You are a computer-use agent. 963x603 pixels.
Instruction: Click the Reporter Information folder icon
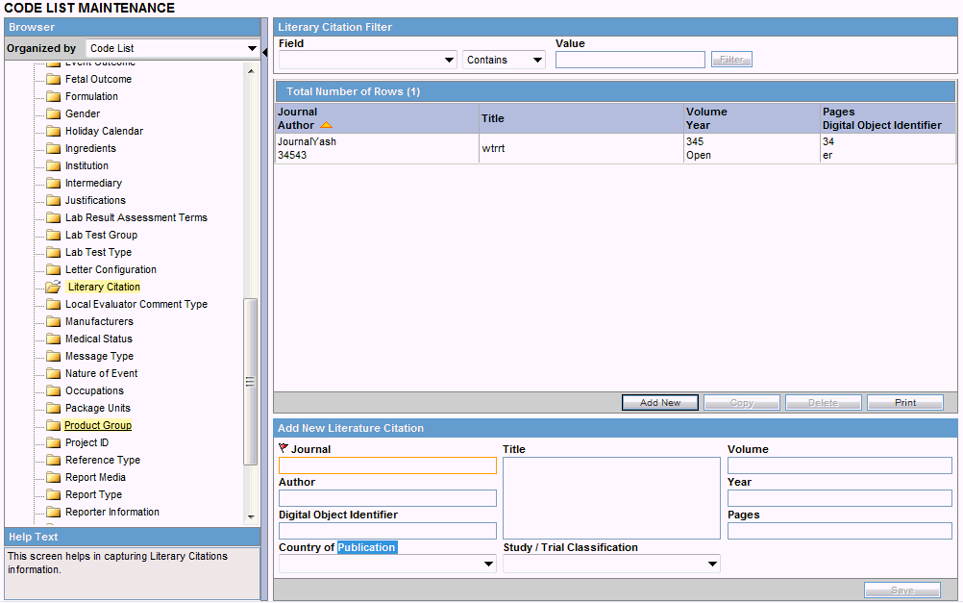(x=54, y=512)
